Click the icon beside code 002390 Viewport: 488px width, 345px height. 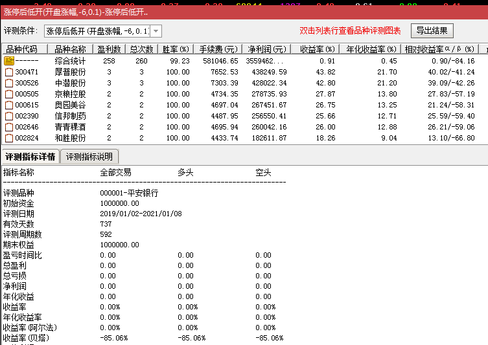tap(9, 117)
